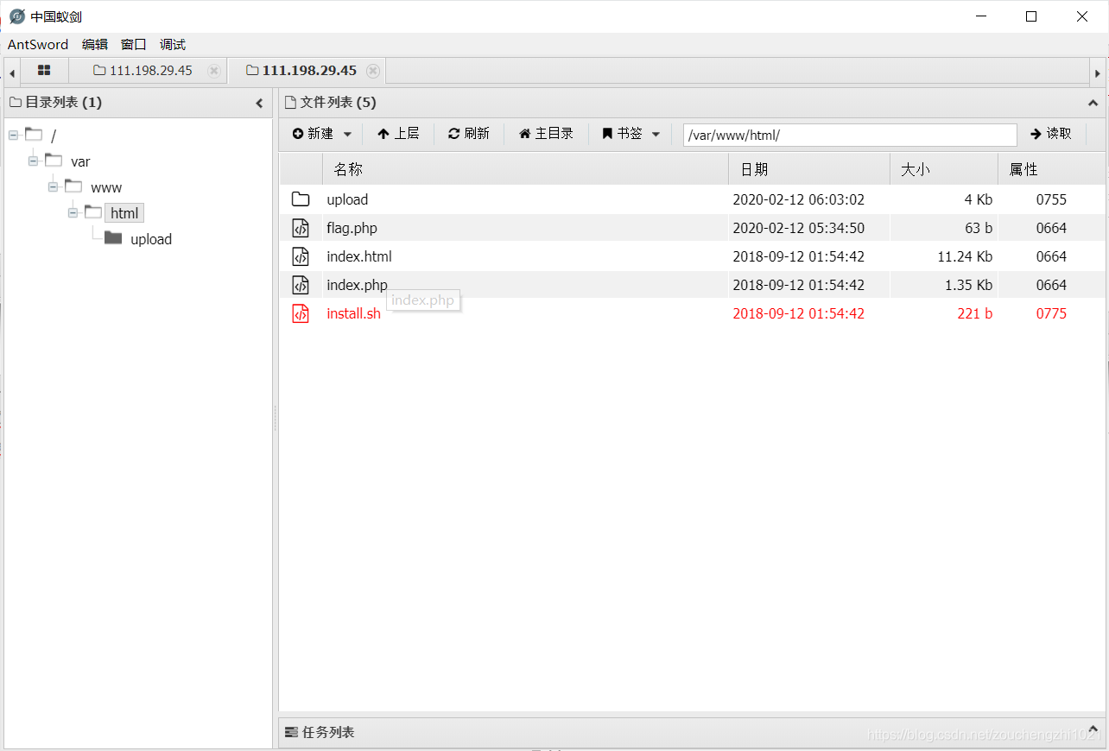Open the 书签 bookmarks dropdown
The width and height of the screenshot is (1109, 751).
coord(631,134)
